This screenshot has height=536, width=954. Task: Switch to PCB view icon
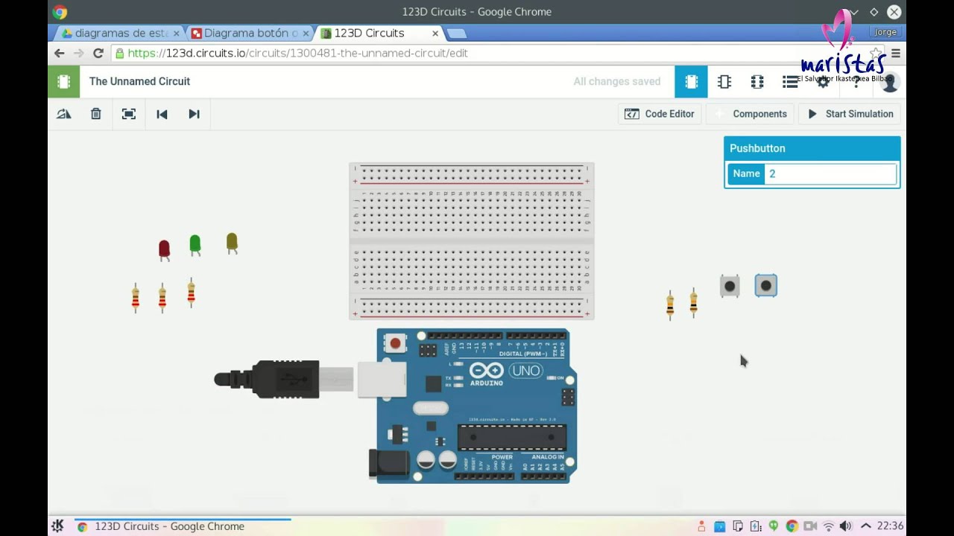757,82
